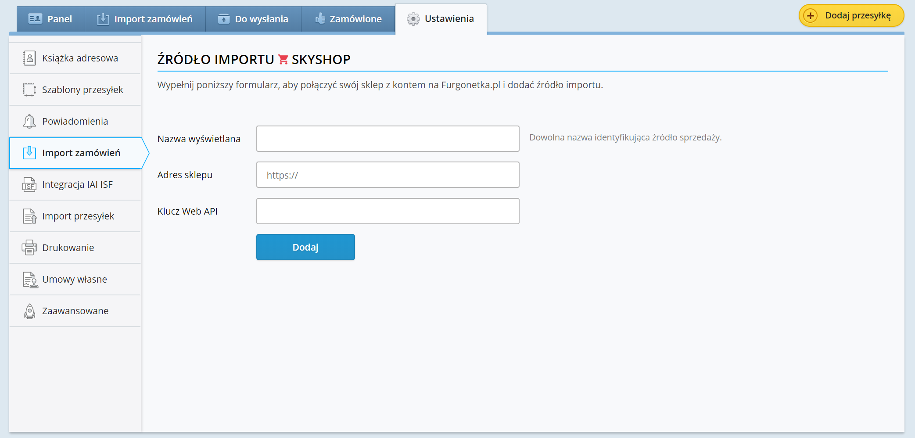Click the Umowy własne contract icon
Screen dimensions: 915x438
pyautogui.click(x=30, y=280)
